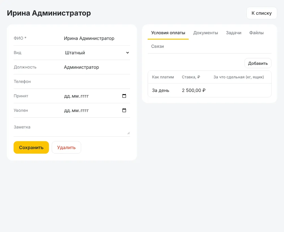284x232 pixels.
Task: Click the Телефон field label
Action: 22,81
